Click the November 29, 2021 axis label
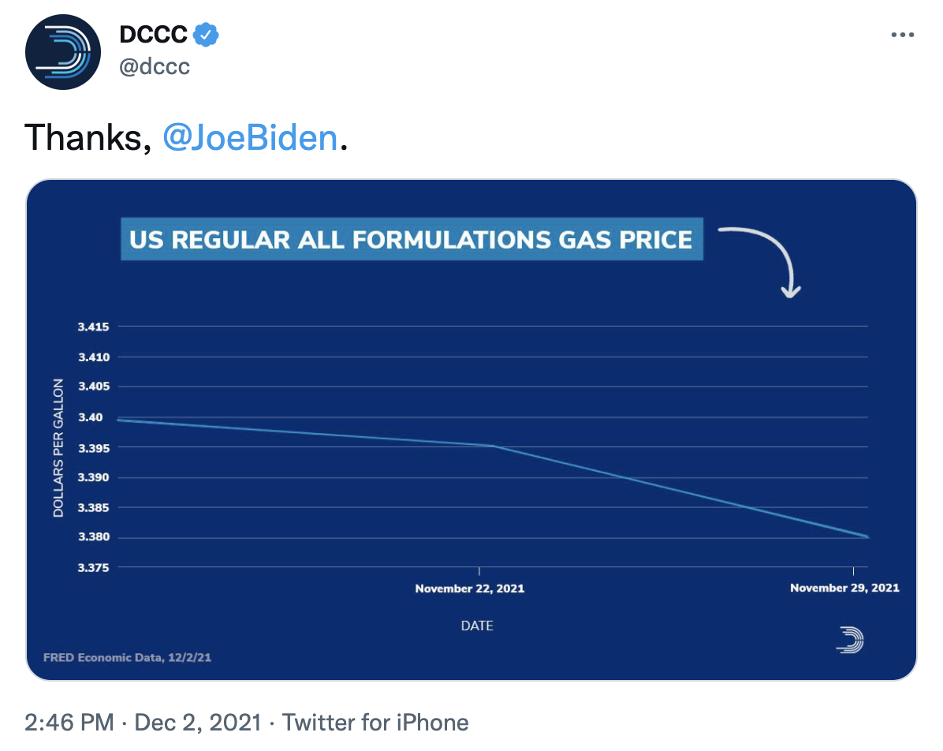The height and width of the screenshot is (751, 943). tap(844, 588)
